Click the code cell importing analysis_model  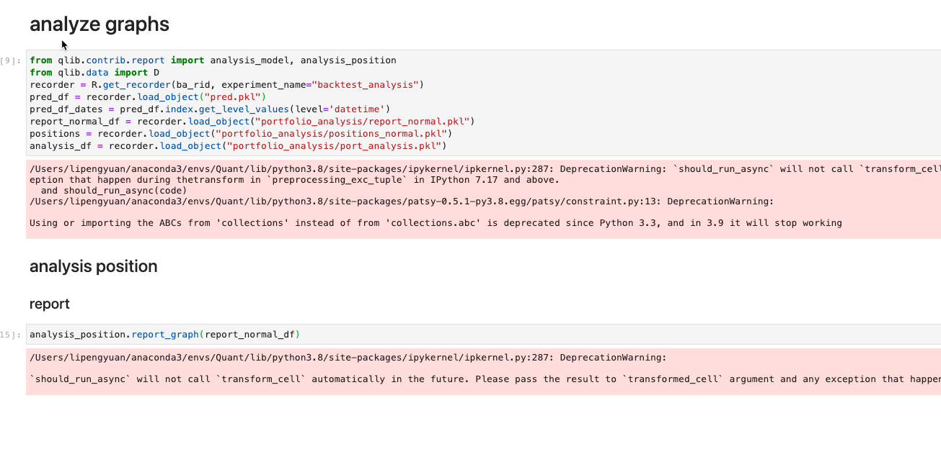click(x=483, y=103)
